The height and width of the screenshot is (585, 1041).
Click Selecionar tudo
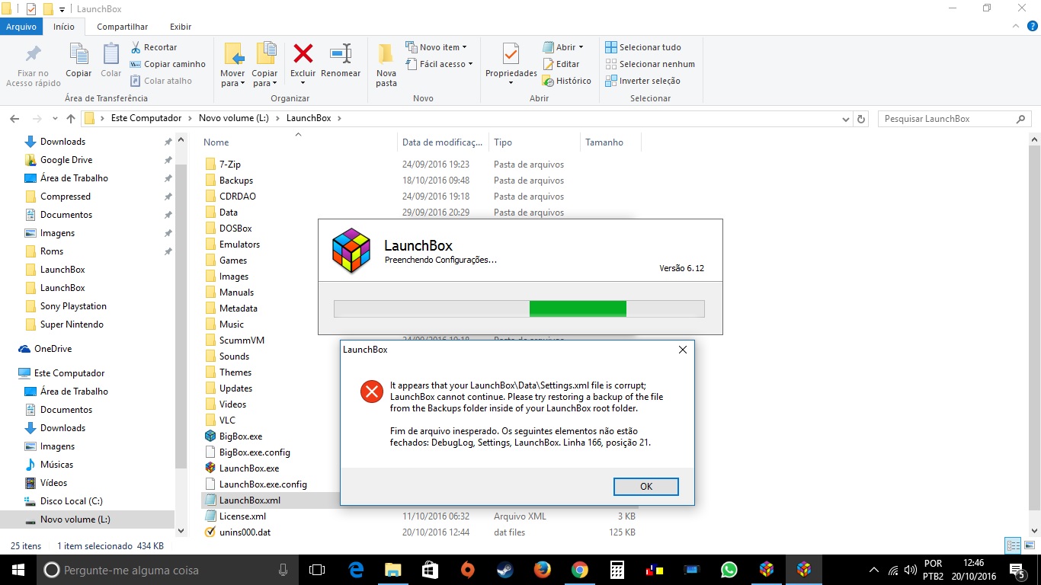643,47
